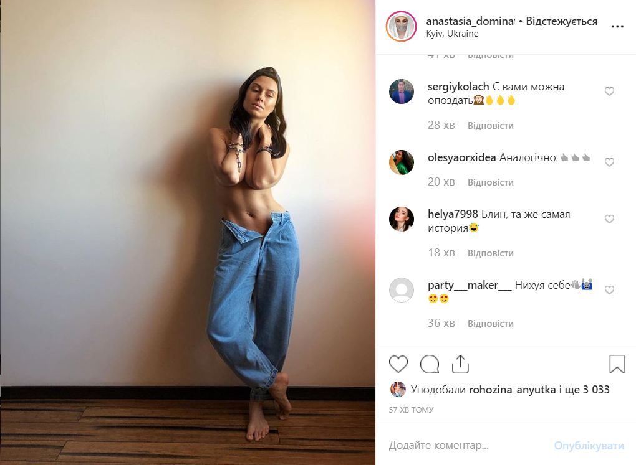Like sergiykolach's comment
Image resolution: width=636 pixels, height=465 pixels.
[609, 92]
